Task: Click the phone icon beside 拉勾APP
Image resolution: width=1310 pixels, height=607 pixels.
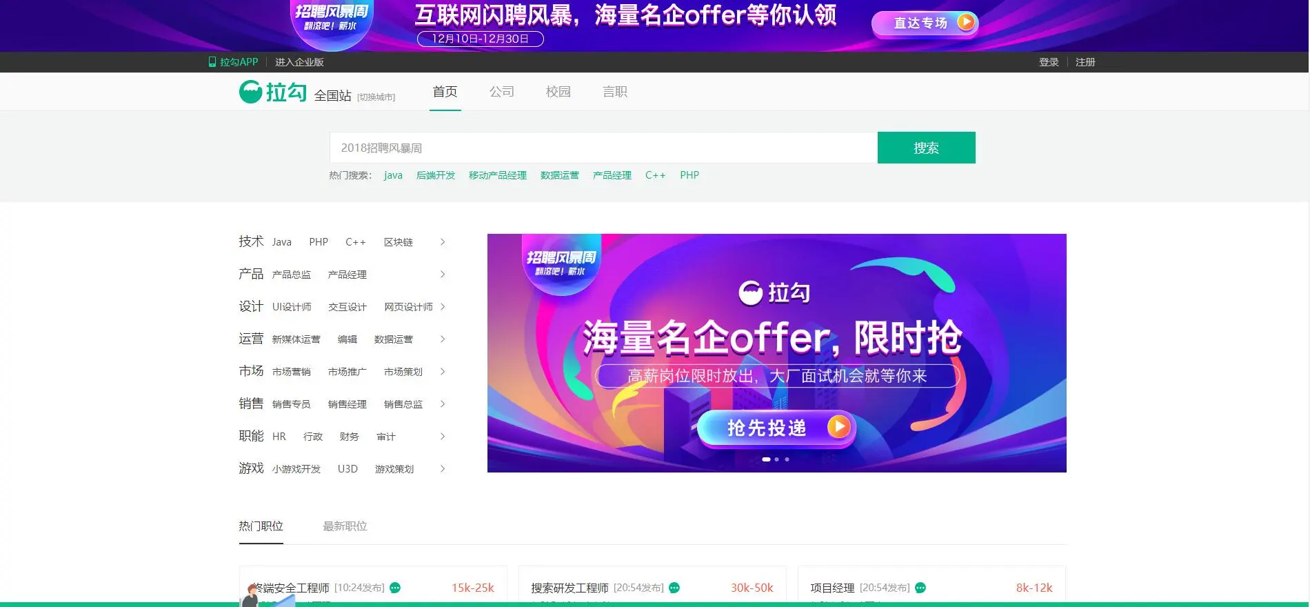Action: pos(212,62)
